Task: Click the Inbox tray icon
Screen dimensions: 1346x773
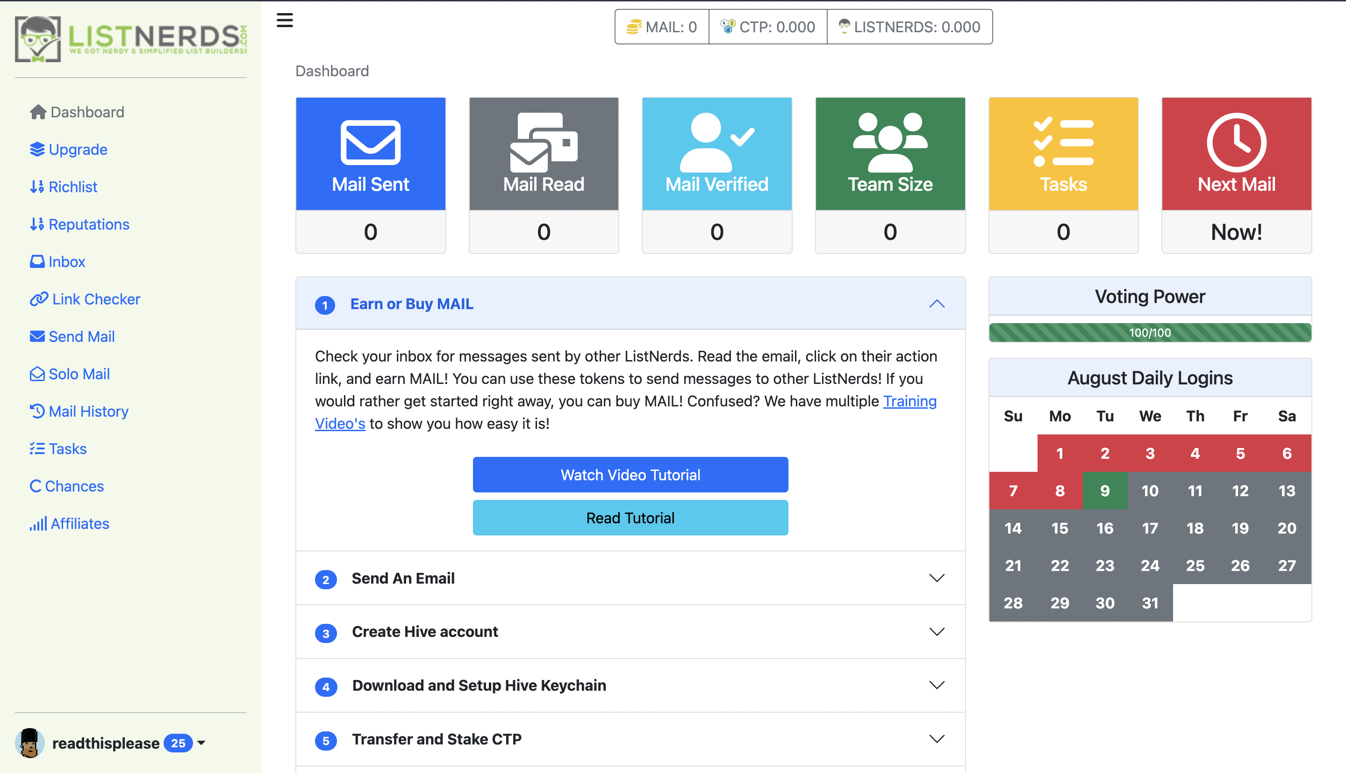Action: 37,262
